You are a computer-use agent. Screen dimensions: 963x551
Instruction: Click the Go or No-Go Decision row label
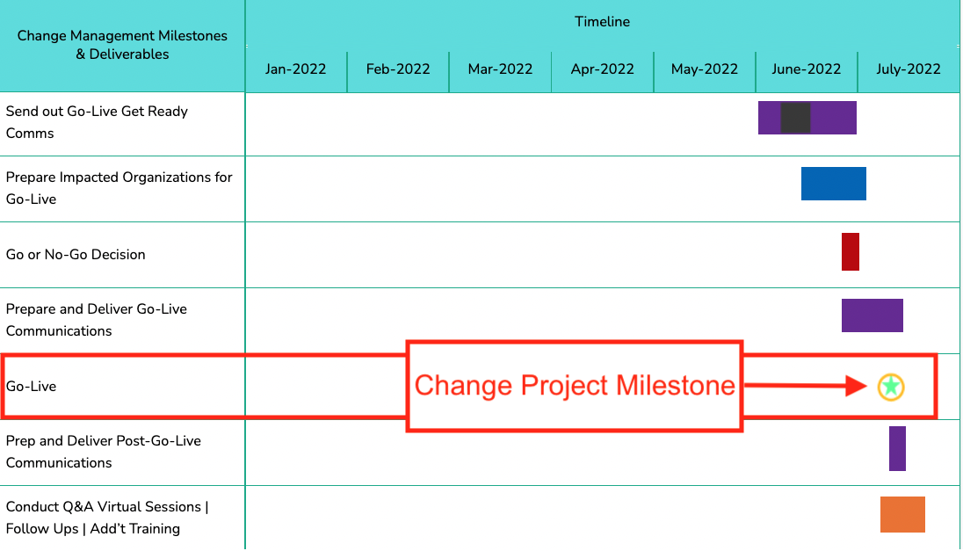(76, 255)
